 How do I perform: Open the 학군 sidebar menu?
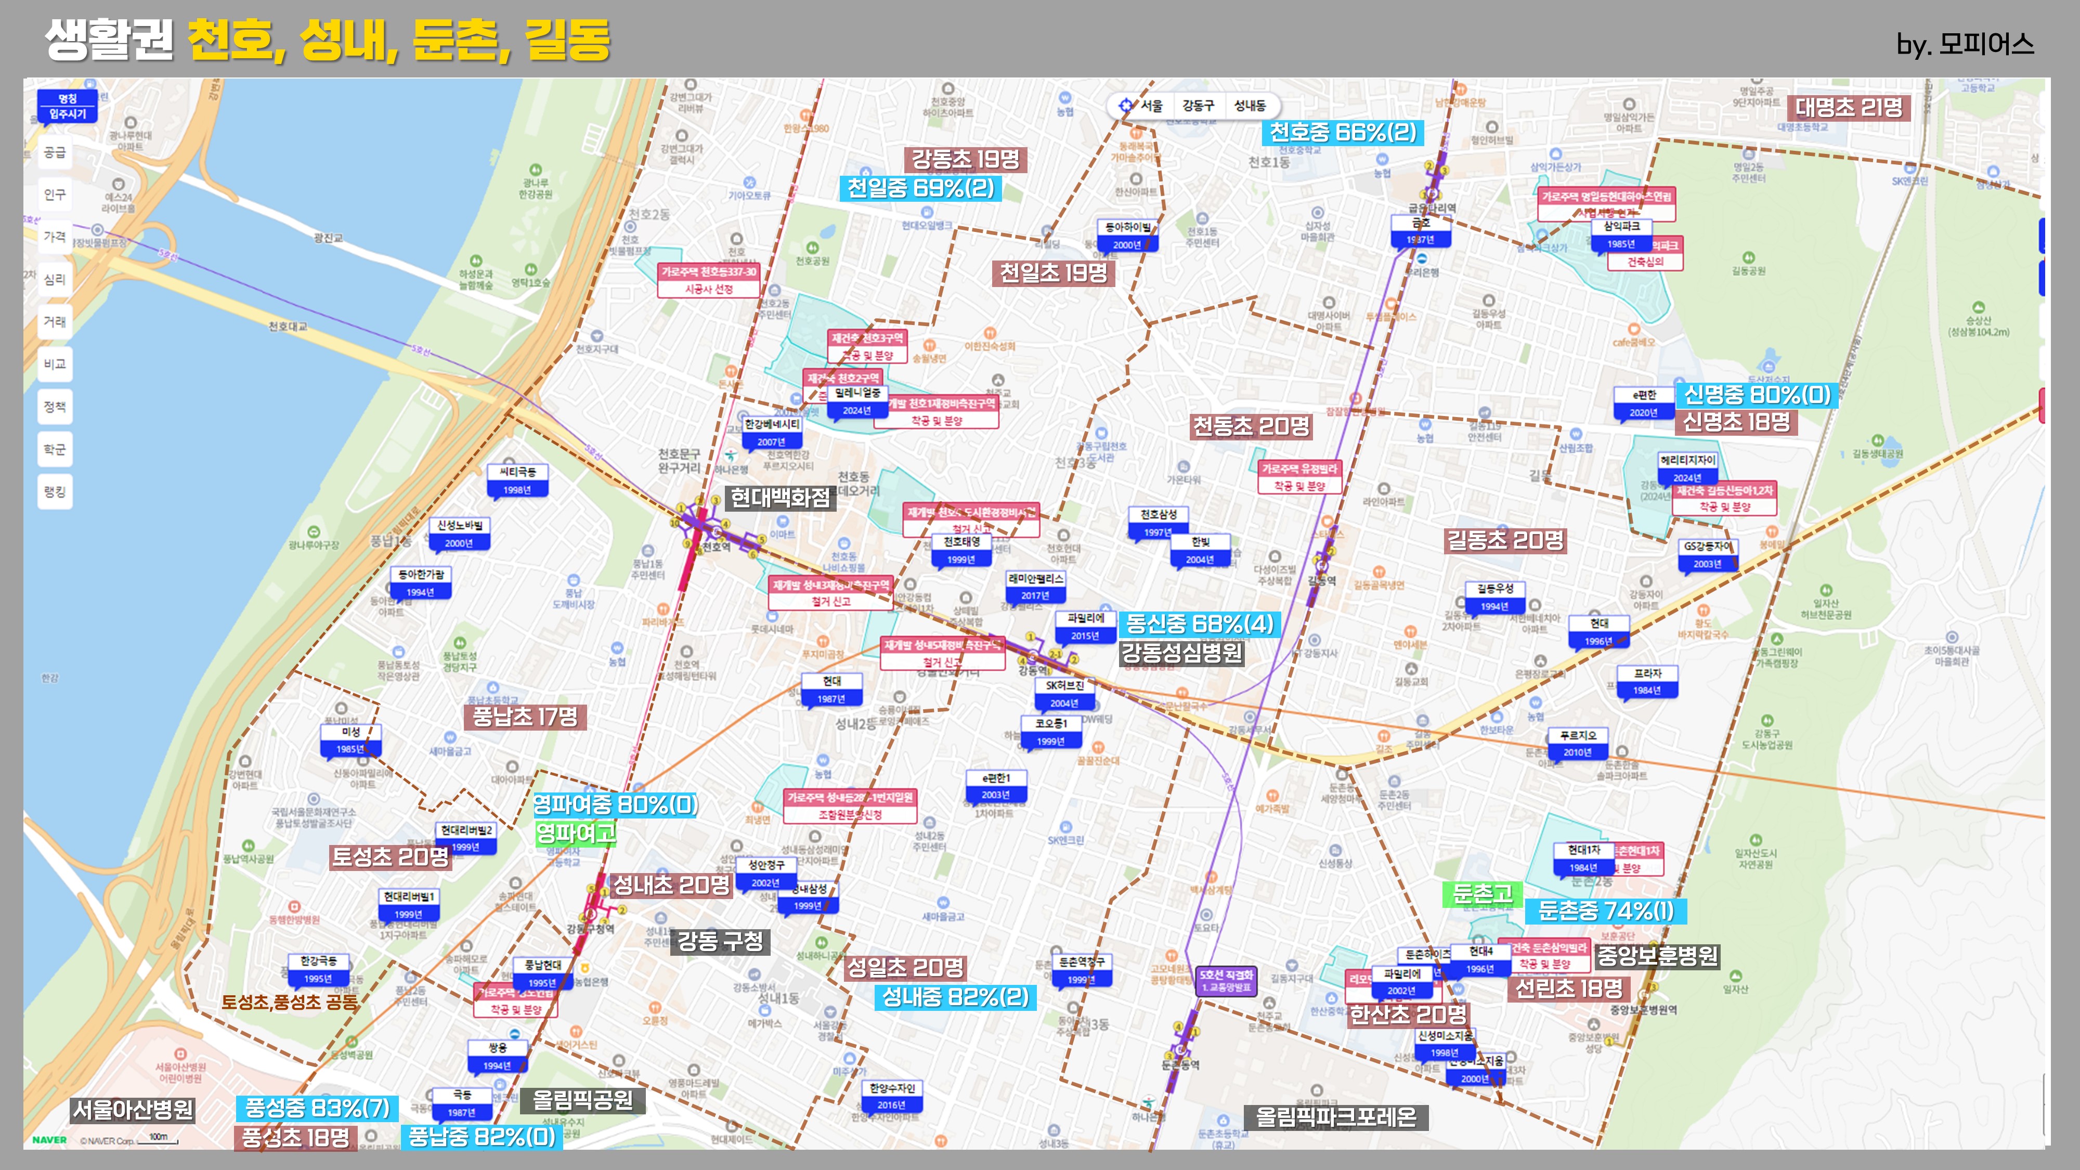pos(55,449)
